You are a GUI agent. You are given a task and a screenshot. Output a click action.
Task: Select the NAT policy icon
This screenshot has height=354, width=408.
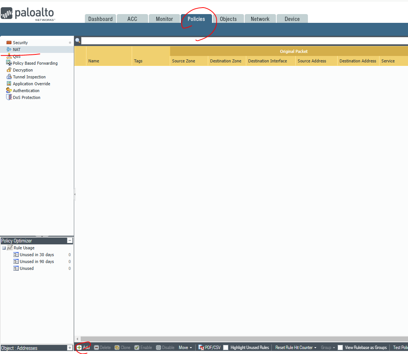coord(9,49)
